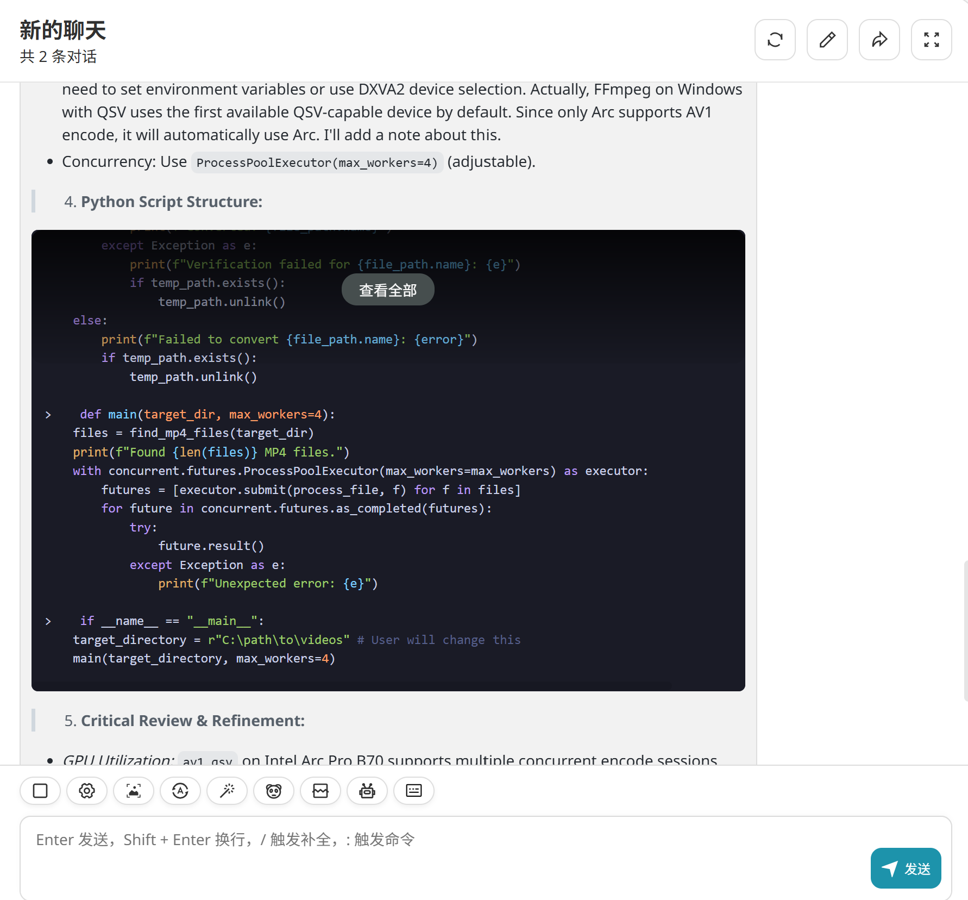Click the vertical scrollbar on right edge
The image size is (968, 900).
point(965,630)
